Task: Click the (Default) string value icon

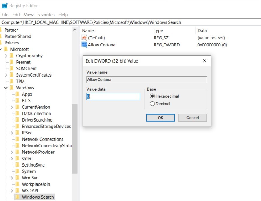Action: pos(84,38)
